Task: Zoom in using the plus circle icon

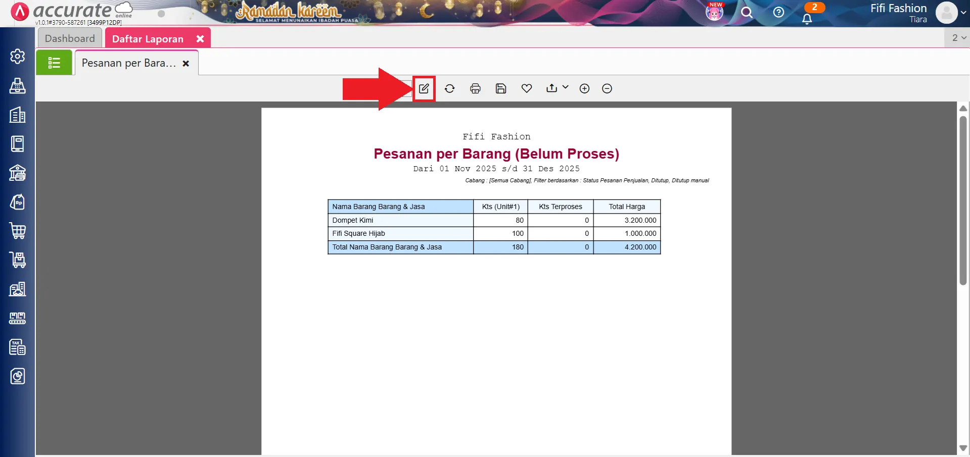Action: point(584,89)
